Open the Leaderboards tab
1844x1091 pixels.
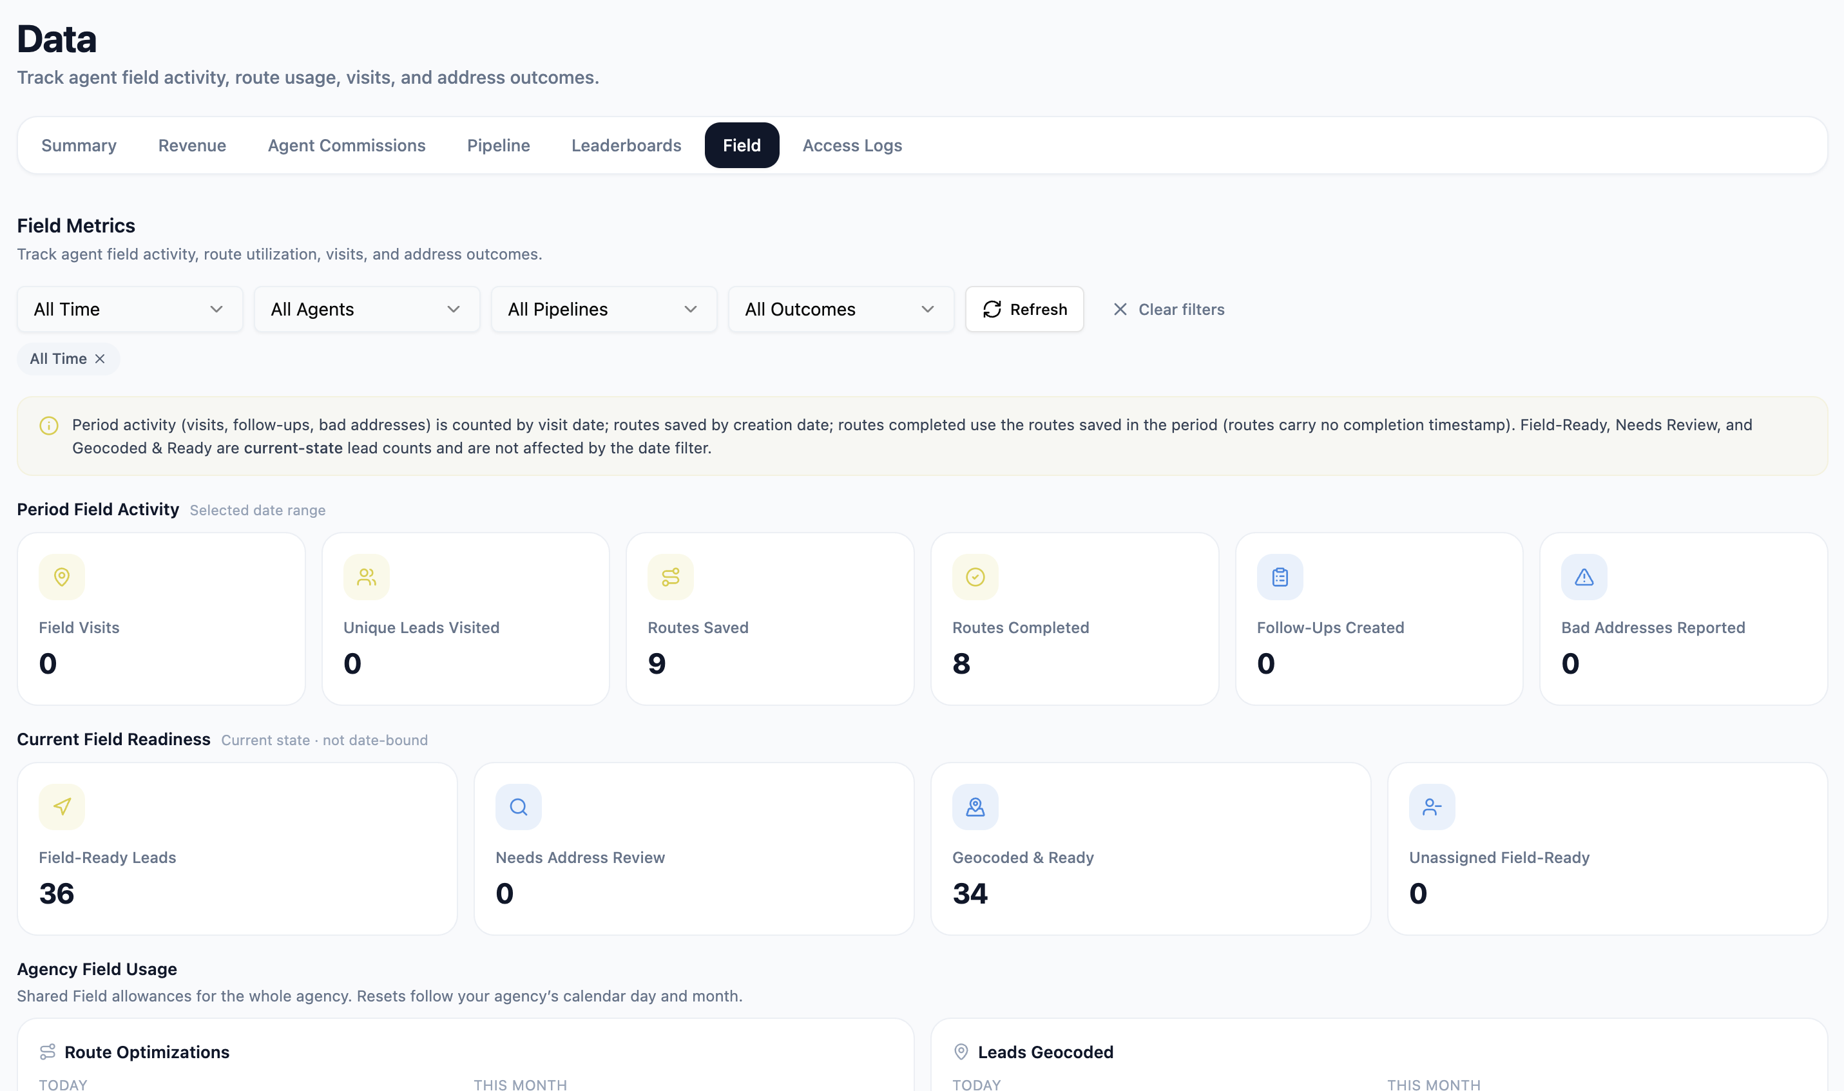click(x=626, y=146)
